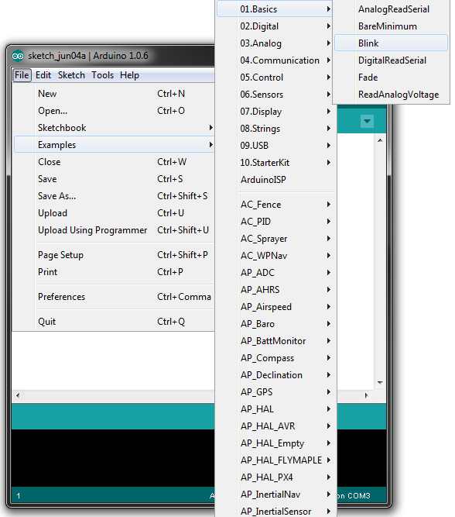The height and width of the screenshot is (517, 455).
Task: Click horizontal scrollbar right arrow
Action: (x=366, y=395)
